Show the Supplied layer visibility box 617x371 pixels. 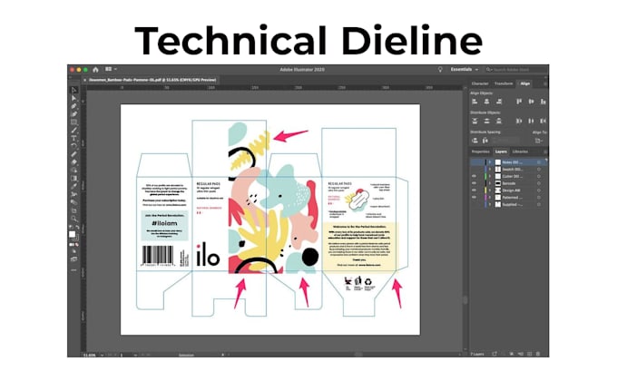click(x=474, y=205)
